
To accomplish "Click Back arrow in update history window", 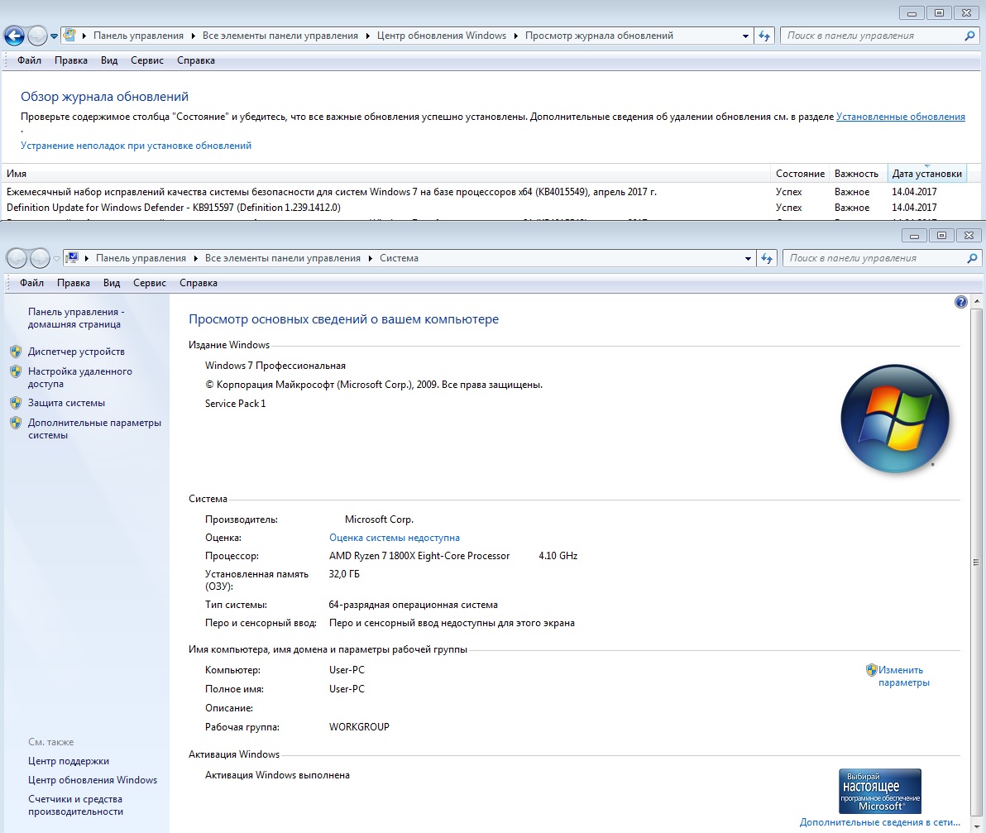I will pyautogui.click(x=14, y=36).
